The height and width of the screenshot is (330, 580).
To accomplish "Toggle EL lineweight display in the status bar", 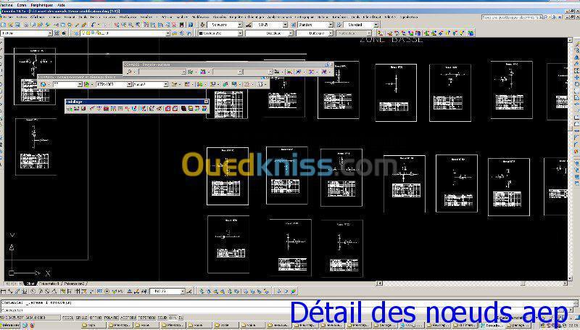I will (181, 318).
